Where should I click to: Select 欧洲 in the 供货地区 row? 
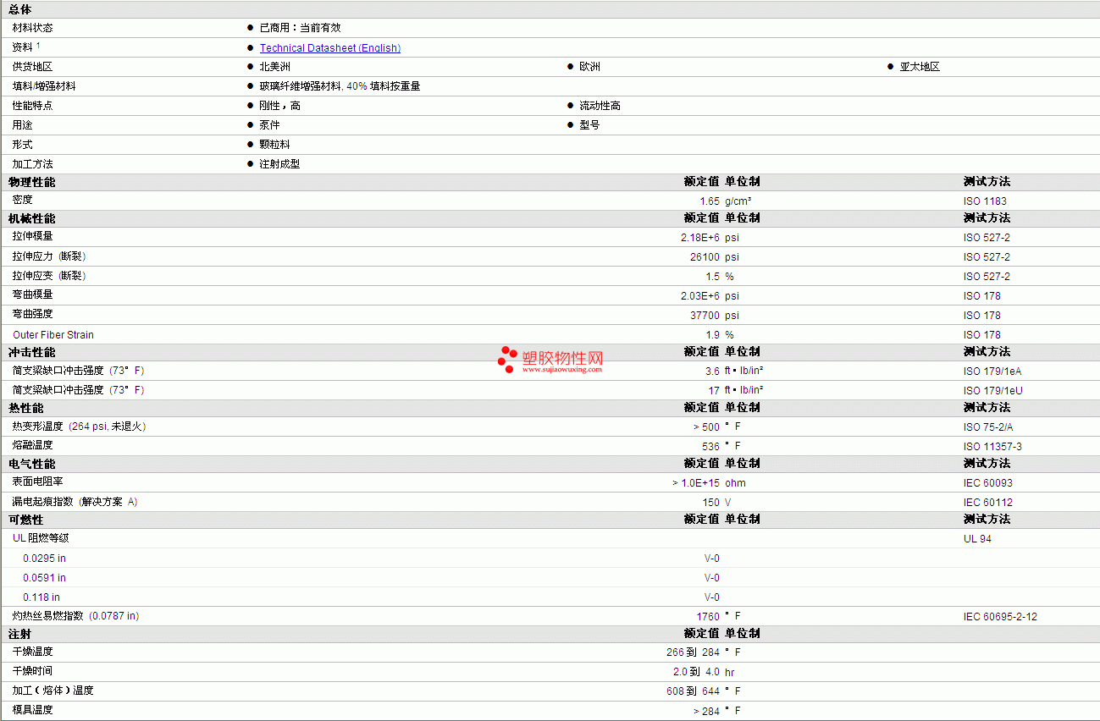pyautogui.click(x=589, y=67)
